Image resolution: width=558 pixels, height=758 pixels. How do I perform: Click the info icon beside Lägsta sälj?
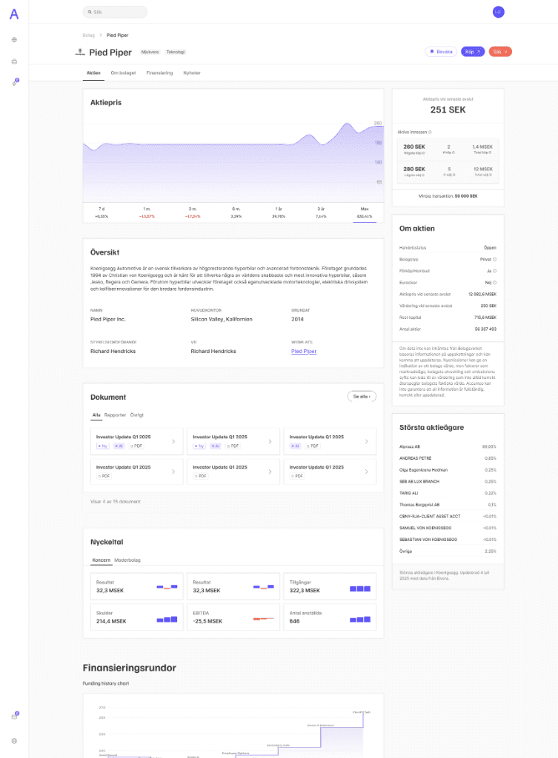[x=424, y=175]
